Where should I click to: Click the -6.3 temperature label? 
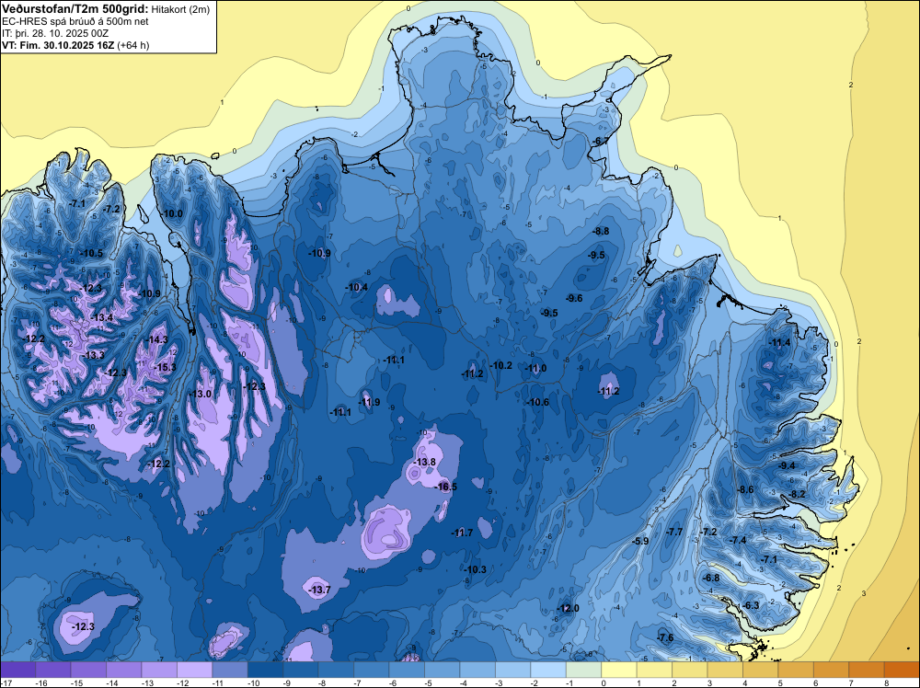751,605
